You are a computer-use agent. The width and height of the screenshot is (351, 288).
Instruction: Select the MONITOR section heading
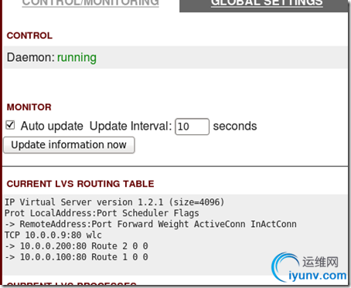[x=29, y=107]
